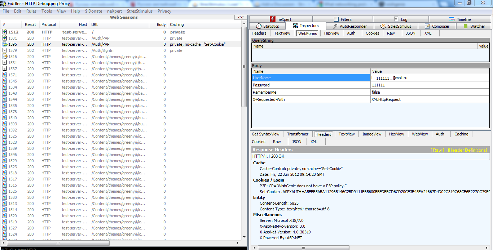The image size is (493, 250).
Task: Click the green arrow icon of session 1596
Action: point(5,44)
